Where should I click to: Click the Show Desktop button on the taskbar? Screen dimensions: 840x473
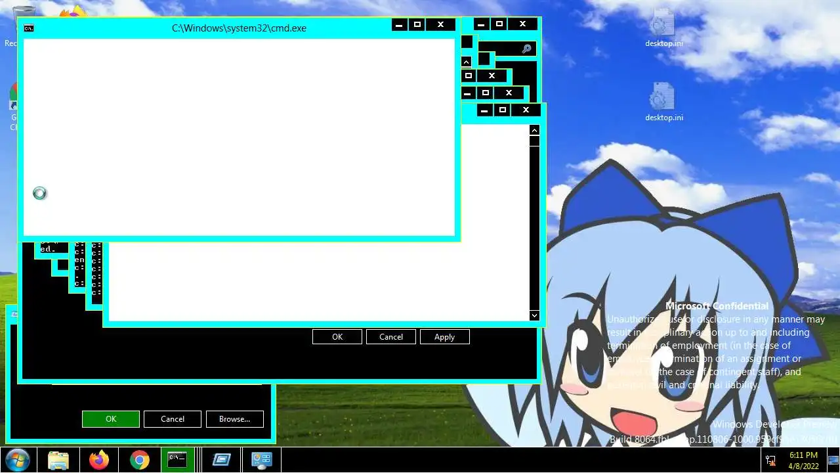pos(833,460)
